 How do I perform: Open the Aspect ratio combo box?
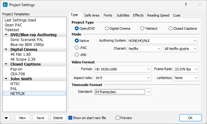122,78
